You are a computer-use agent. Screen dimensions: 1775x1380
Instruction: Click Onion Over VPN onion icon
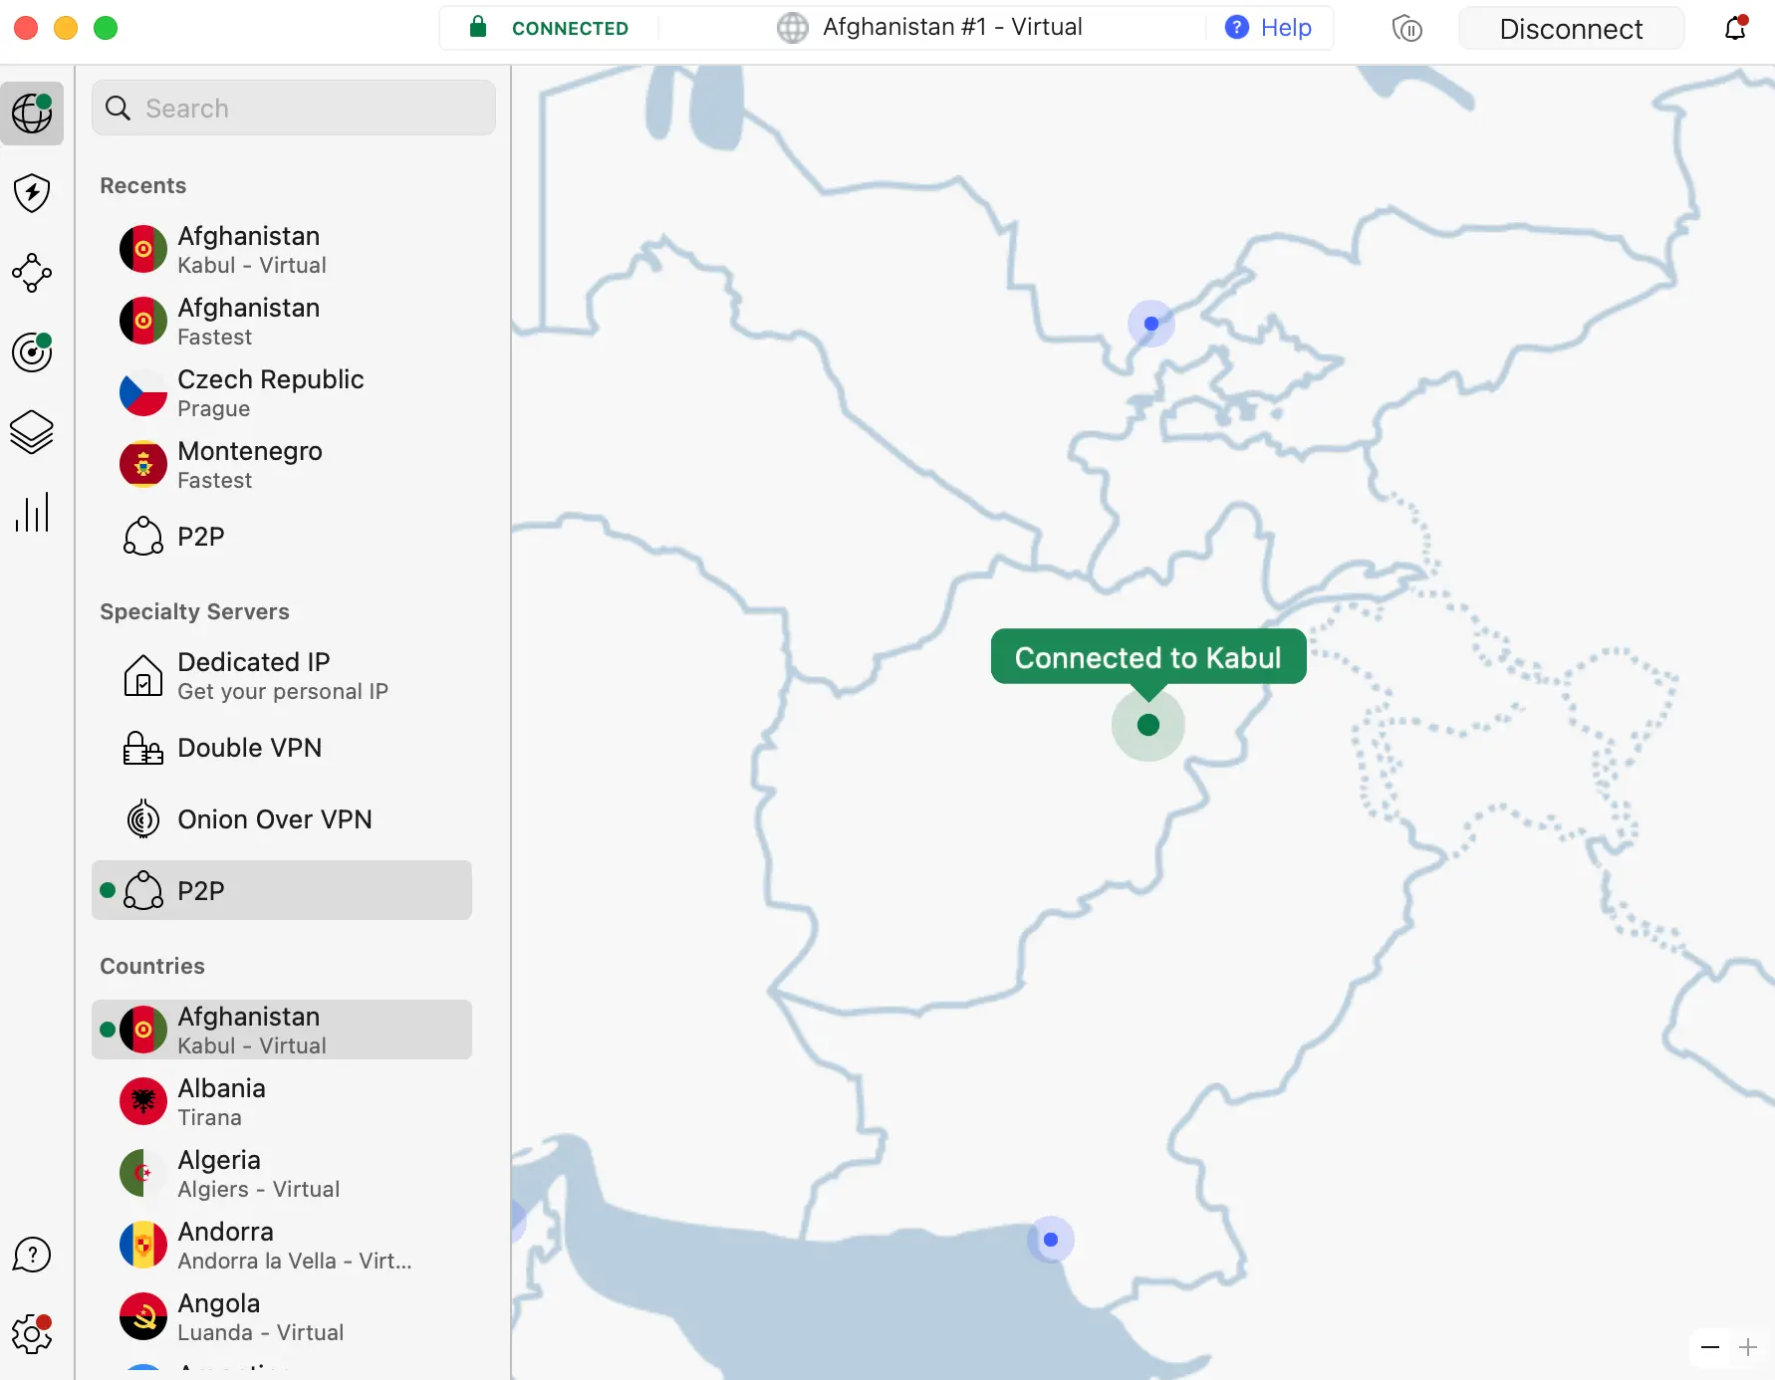(143, 819)
